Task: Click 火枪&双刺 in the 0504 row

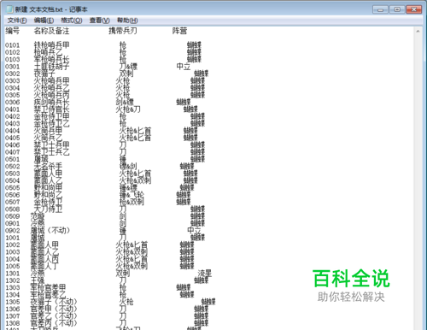Action: (135, 180)
